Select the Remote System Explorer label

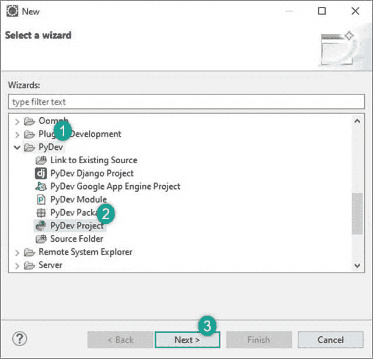[x=85, y=252]
